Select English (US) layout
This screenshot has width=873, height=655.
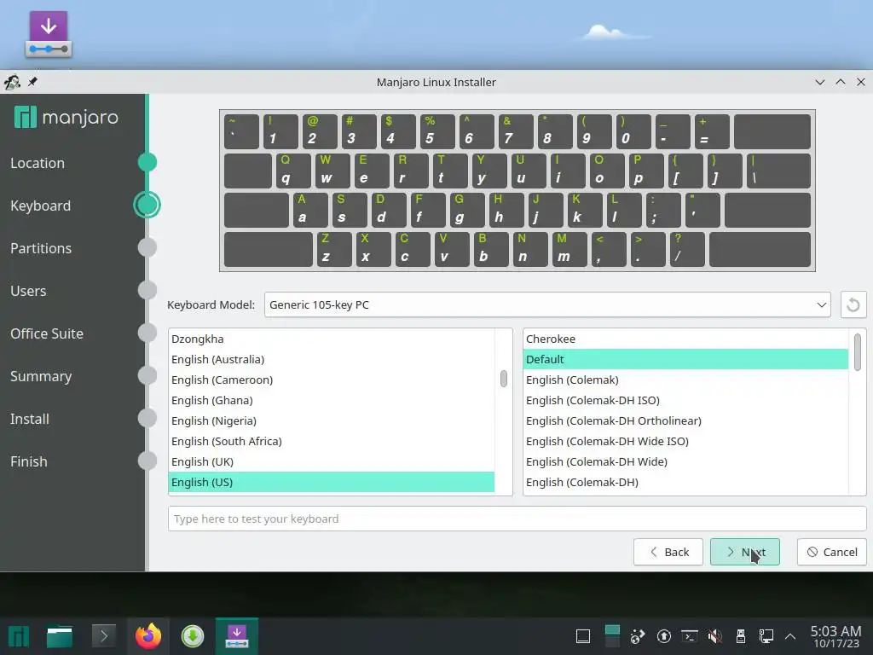(x=332, y=483)
